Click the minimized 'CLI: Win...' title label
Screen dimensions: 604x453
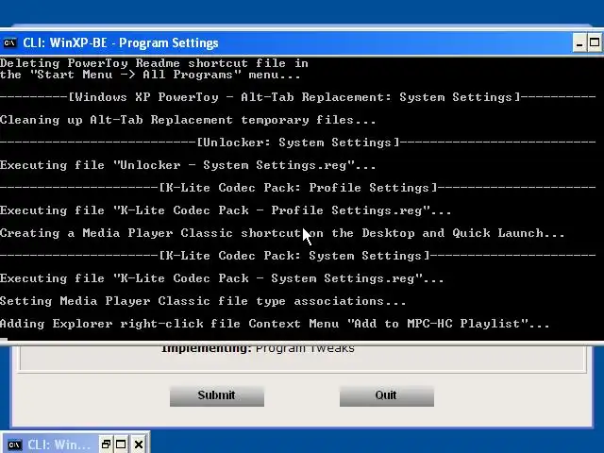[59, 445]
